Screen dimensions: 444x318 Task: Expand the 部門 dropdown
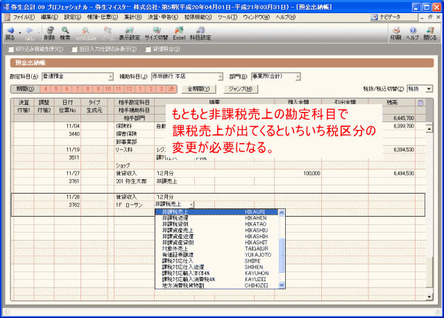pos(298,77)
